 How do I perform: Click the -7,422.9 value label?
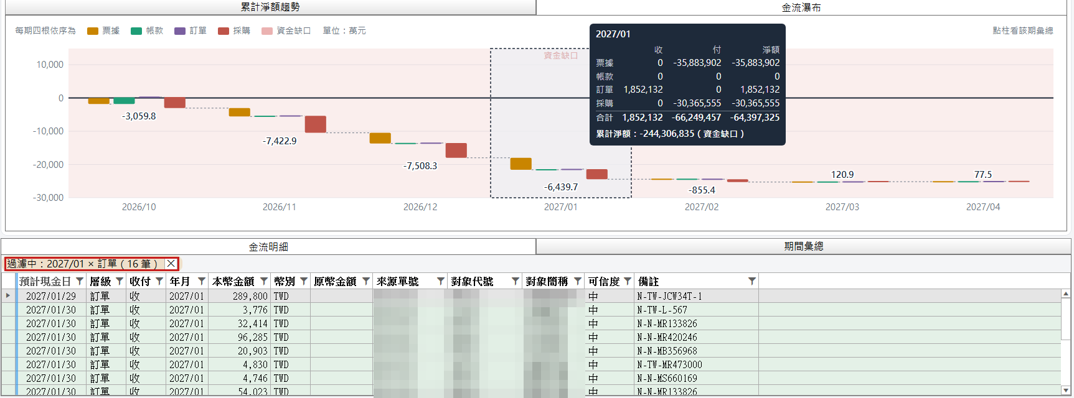280,141
